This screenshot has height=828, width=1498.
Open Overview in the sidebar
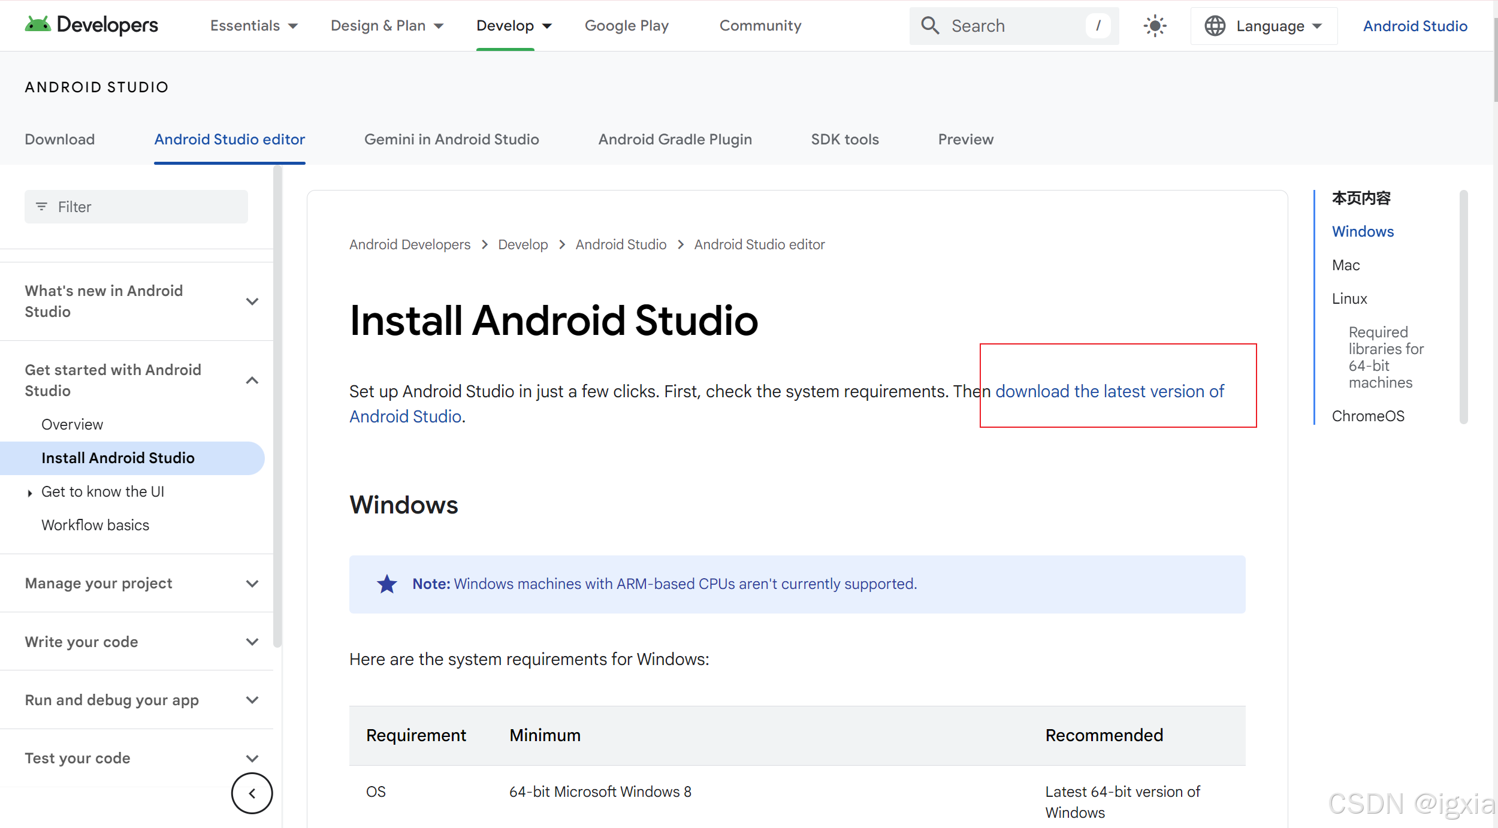[72, 424]
